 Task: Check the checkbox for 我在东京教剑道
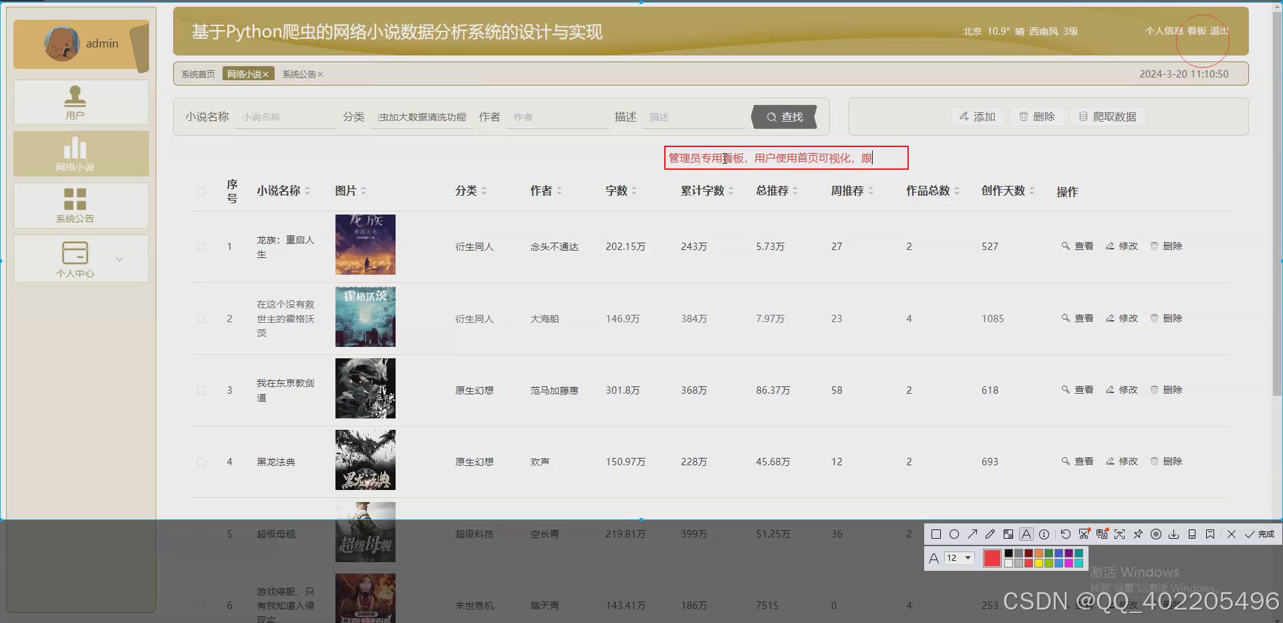point(200,390)
